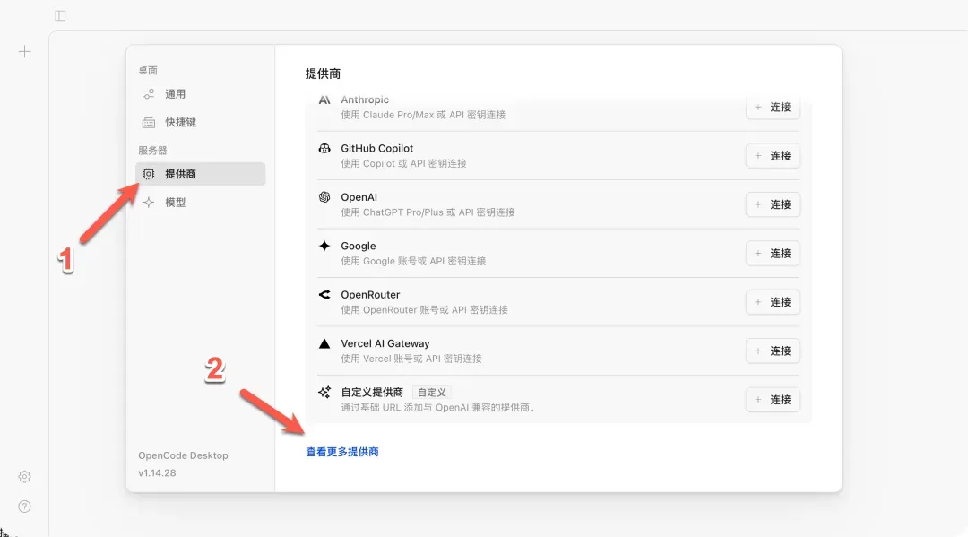Click the 服务器 section label
The height and width of the screenshot is (537, 968).
click(x=152, y=151)
